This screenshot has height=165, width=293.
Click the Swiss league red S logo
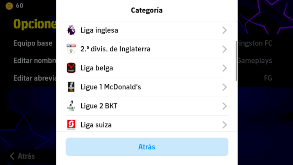point(71,125)
